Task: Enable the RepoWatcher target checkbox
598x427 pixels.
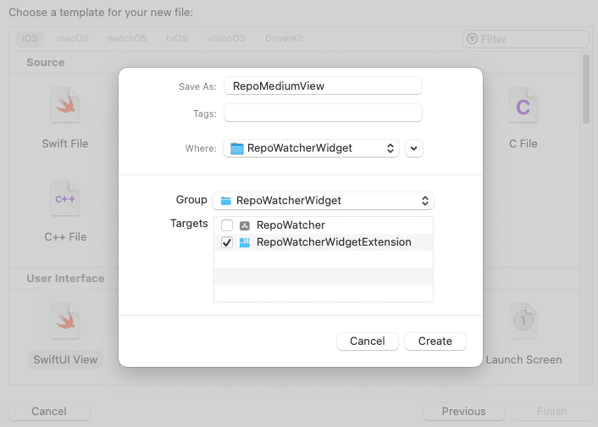Action: tap(227, 225)
